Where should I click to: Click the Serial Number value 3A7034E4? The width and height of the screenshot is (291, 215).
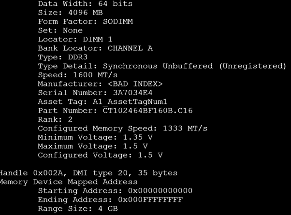tap(133, 93)
